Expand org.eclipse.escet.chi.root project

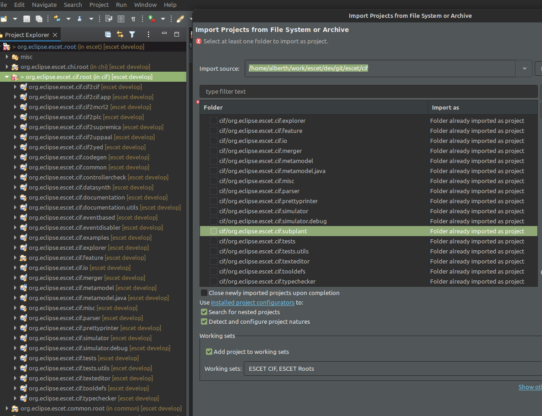7,67
